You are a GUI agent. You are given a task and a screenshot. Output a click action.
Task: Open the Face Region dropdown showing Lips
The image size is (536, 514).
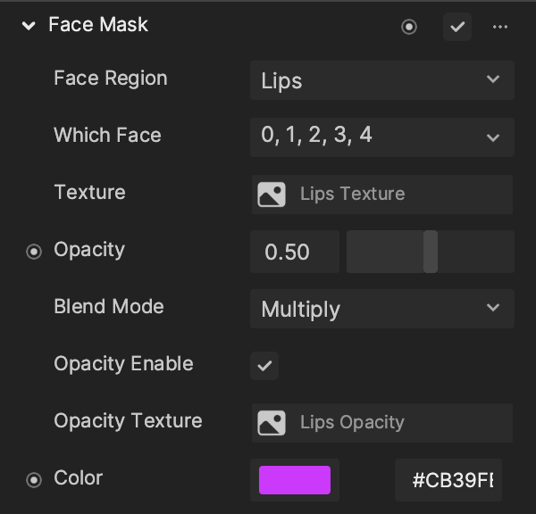coord(382,80)
